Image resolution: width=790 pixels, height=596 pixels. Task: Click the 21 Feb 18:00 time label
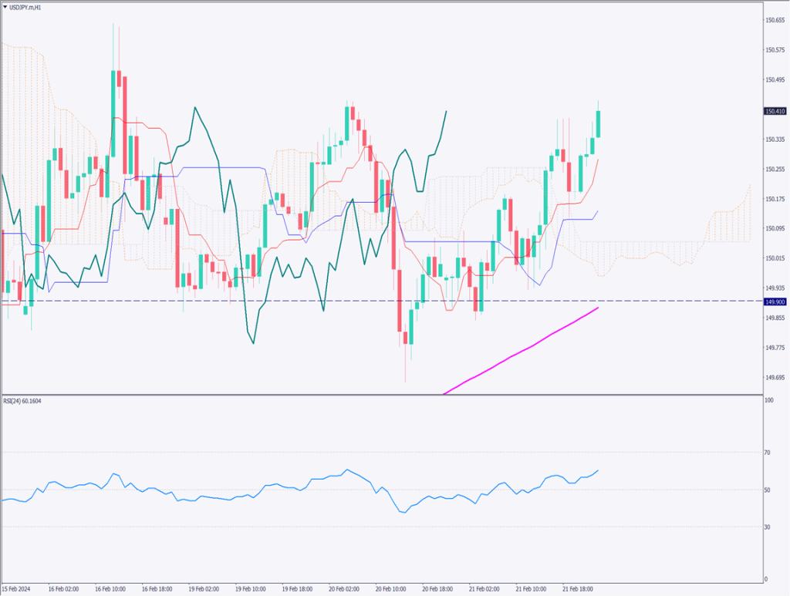(579, 588)
